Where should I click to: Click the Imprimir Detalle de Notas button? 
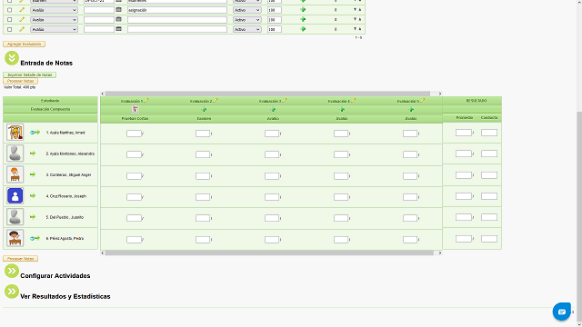30,74
